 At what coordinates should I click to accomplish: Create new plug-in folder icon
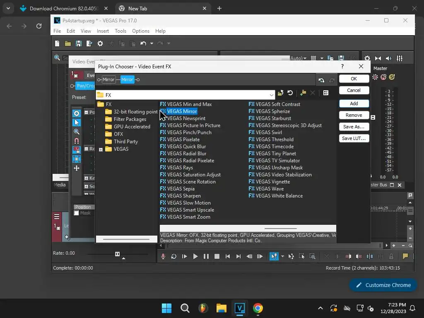(303, 93)
